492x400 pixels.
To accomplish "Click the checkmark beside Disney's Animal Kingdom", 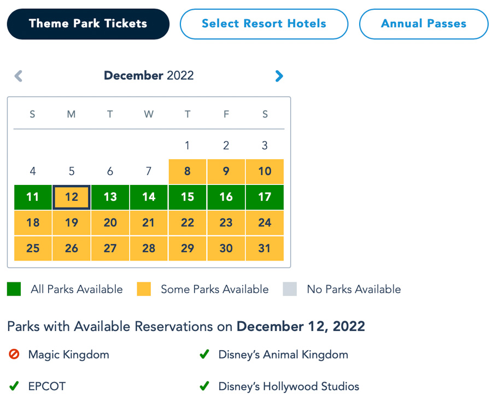I will coord(204,355).
